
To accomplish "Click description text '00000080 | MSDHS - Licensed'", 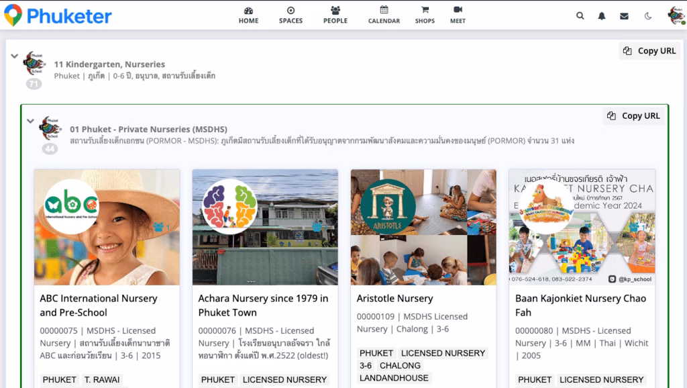I will click(573, 330).
